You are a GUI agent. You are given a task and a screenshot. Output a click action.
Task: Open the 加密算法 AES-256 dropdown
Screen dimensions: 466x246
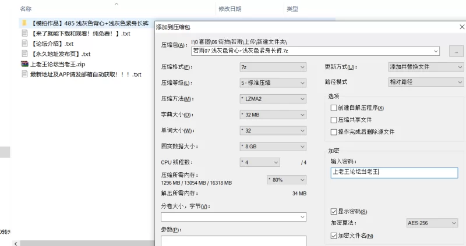(x=432, y=223)
